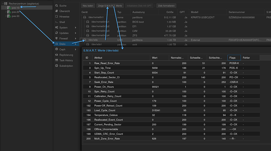Click the Ceph icon in sidebar
Image resolution: width=271 pixels, height=151 pixels.
[x=57, y=49]
